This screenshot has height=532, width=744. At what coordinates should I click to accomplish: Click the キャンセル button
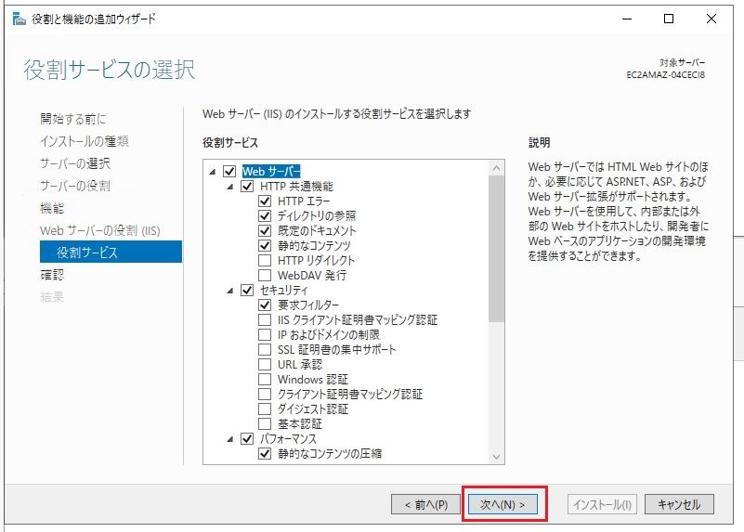pos(679,504)
